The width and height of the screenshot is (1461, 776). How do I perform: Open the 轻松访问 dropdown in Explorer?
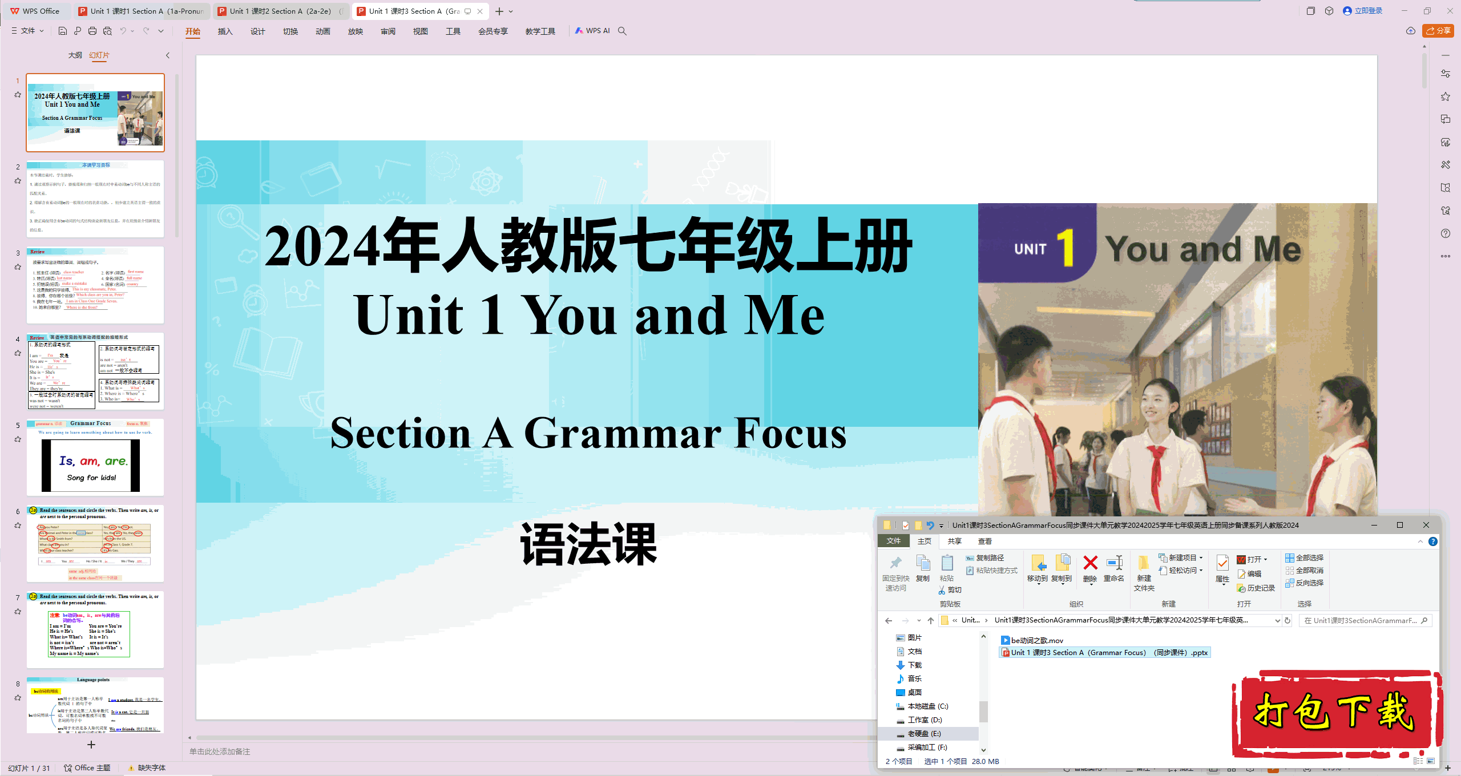tap(1181, 570)
